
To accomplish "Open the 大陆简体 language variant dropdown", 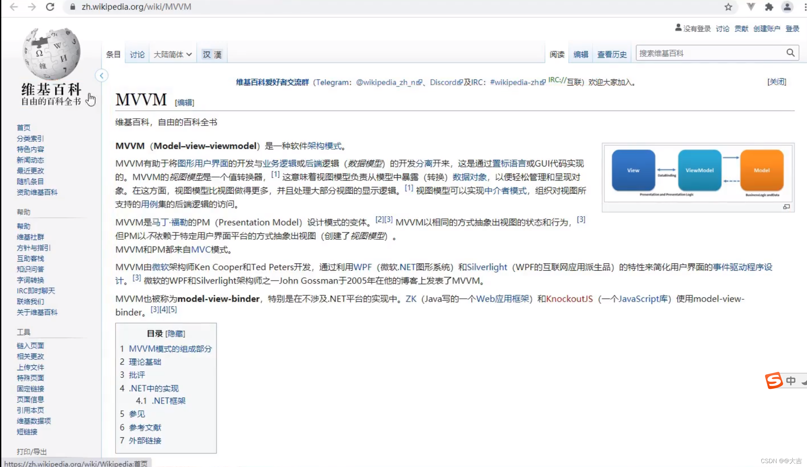I will tap(173, 54).
